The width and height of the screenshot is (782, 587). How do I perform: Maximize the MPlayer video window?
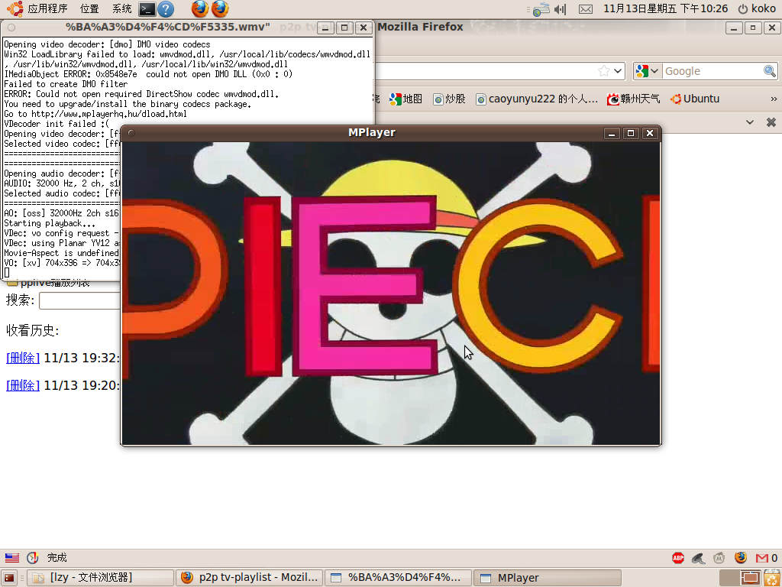pos(631,133)
